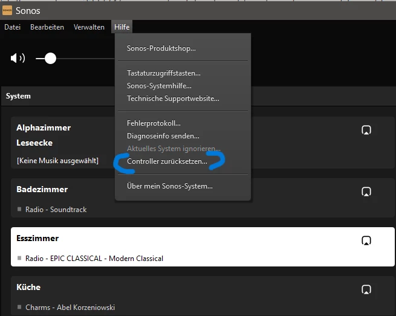Click the Keine Musik ausgewählt text
Screen dimensions: 396x316
coord(57,161)
